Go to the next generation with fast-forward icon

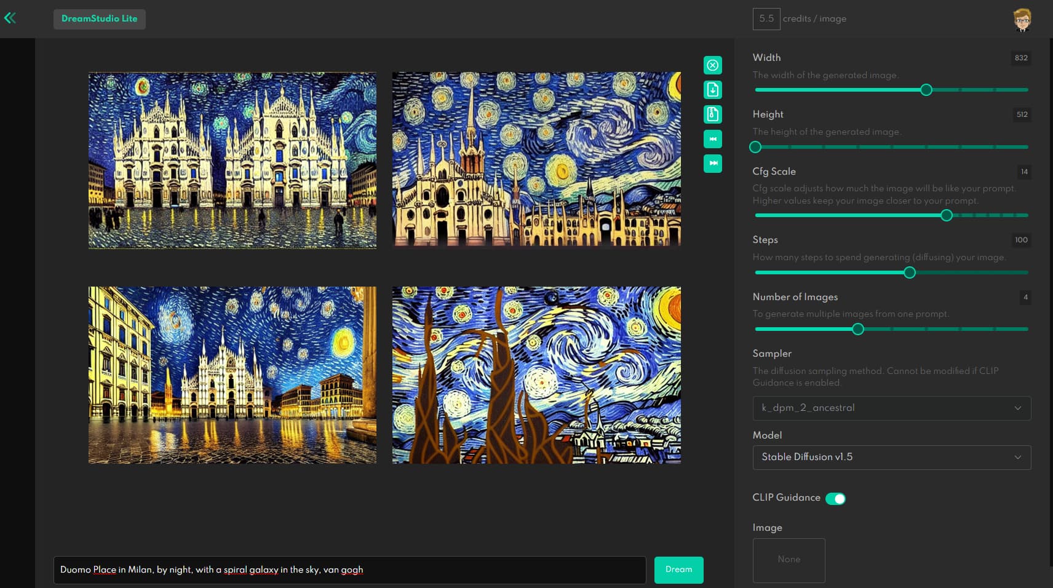[x=713, y=164]
